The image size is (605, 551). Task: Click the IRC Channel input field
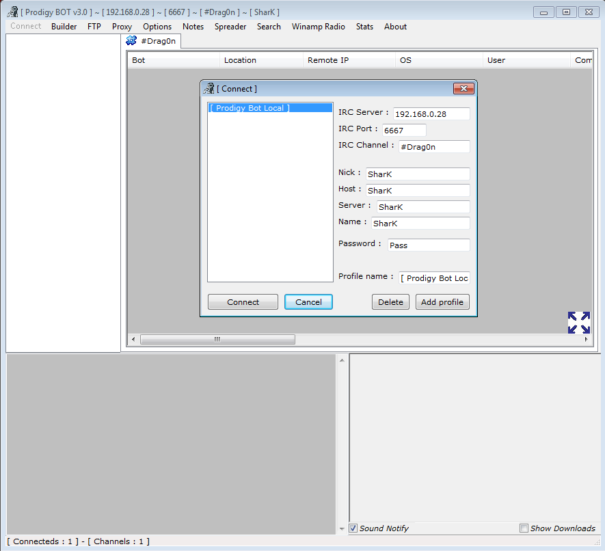pyautogui.click(x=434, y=147)
